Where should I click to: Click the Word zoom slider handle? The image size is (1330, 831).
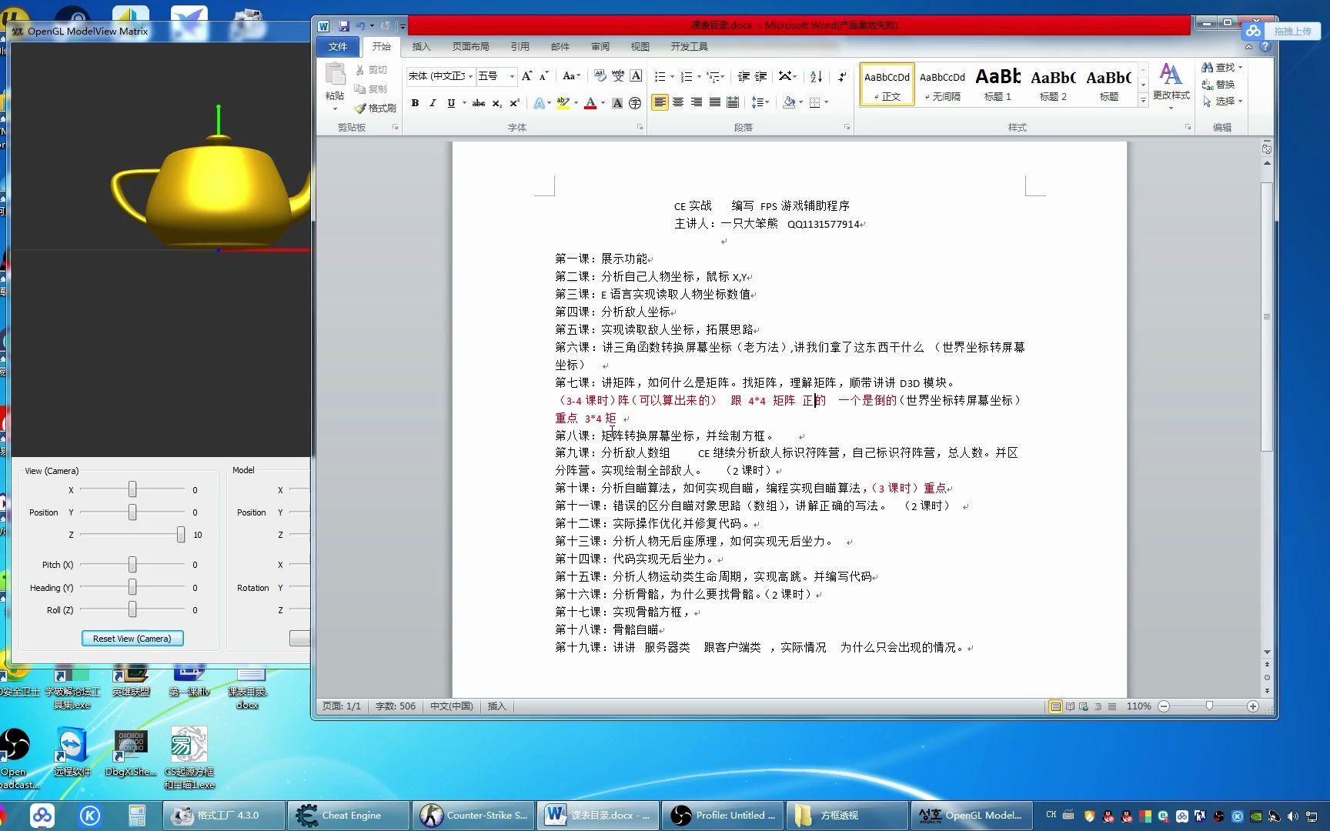click(x=1209, y=706)
